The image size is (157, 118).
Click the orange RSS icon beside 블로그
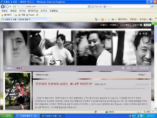coord(23,68)
